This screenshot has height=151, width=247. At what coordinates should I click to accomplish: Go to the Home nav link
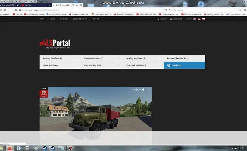coord(42,19)
